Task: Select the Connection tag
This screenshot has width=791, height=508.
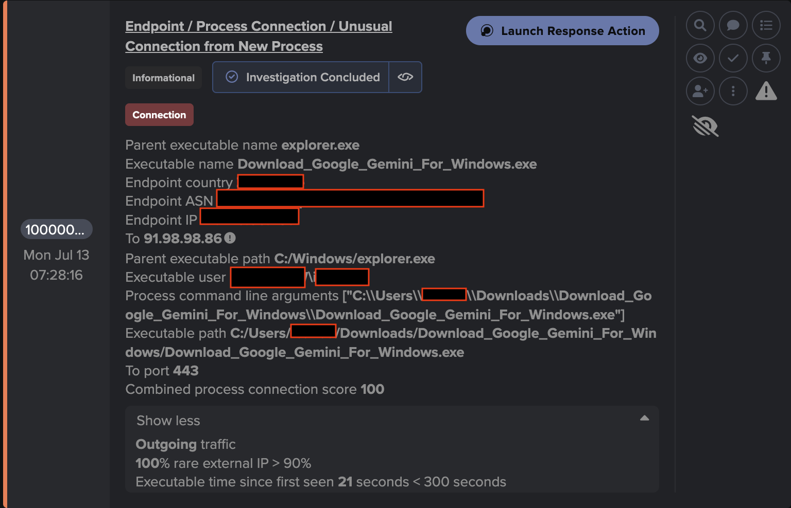Action: pos(159,115)
